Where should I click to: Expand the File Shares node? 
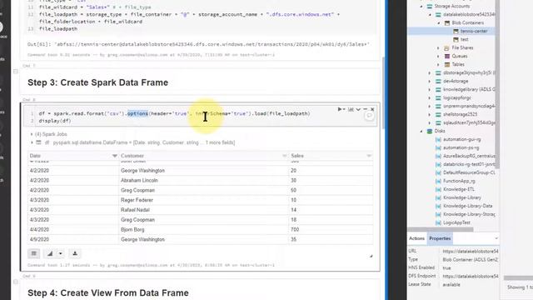click(439, 48)
